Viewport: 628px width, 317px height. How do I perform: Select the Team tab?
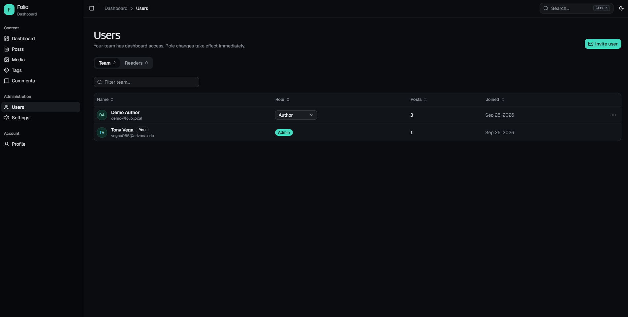(x=107, y=63)
